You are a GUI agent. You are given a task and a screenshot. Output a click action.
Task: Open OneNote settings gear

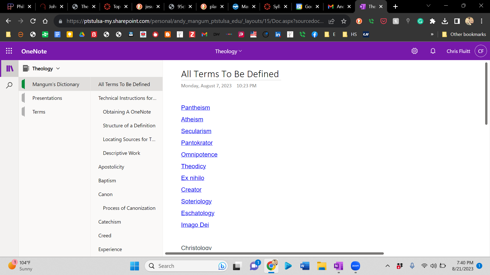click(414, 51)
